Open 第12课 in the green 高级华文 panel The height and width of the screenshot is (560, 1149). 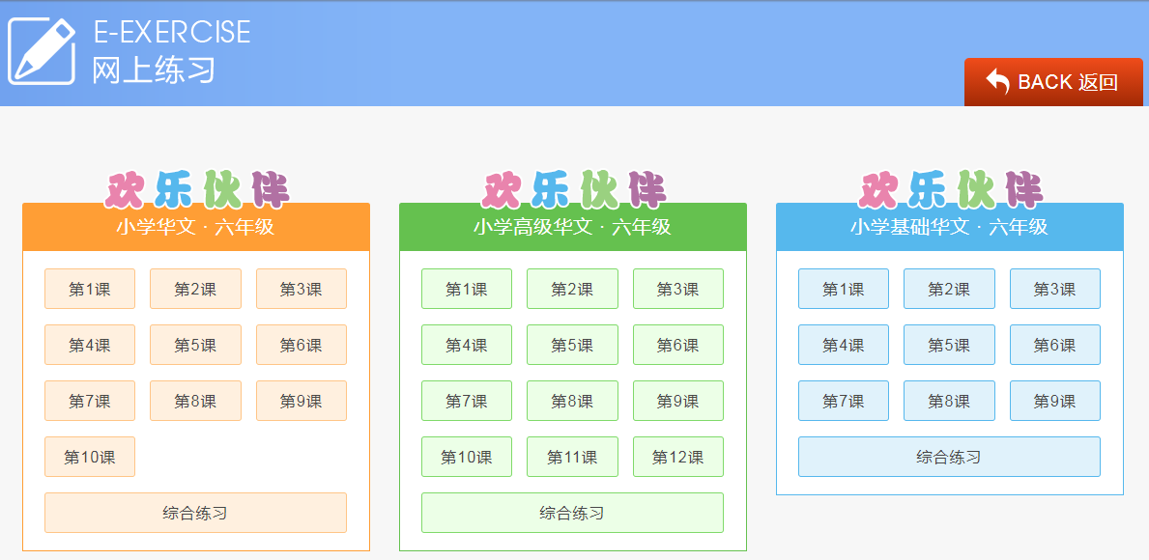pos(677,458)
